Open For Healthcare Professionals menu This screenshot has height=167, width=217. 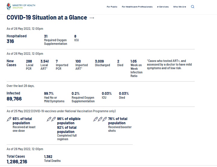tap(137, 7)
